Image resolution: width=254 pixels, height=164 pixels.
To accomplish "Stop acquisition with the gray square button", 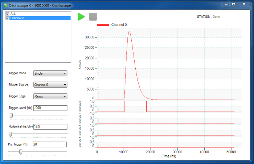I will [x=93, y=17].
